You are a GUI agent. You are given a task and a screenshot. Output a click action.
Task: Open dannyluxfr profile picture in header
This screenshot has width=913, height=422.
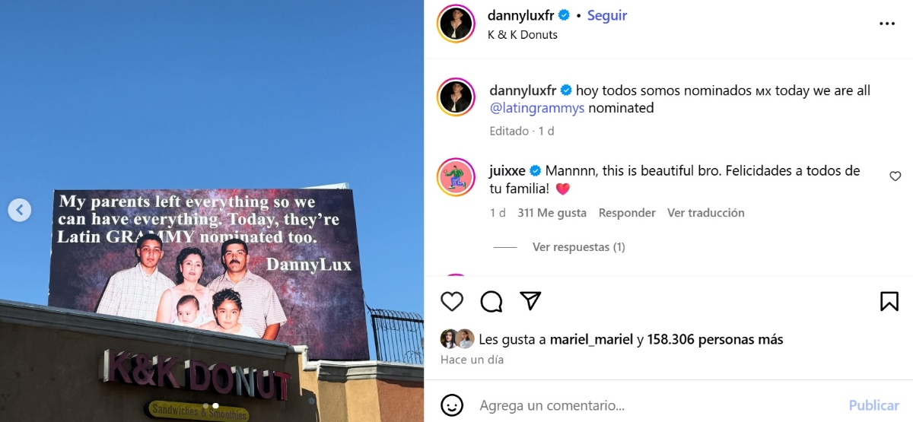pos(456,24)
